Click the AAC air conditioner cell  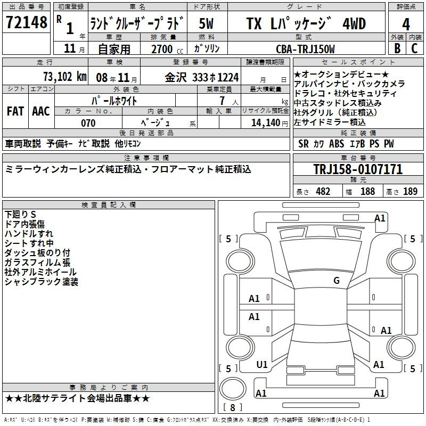click(41, 111)
